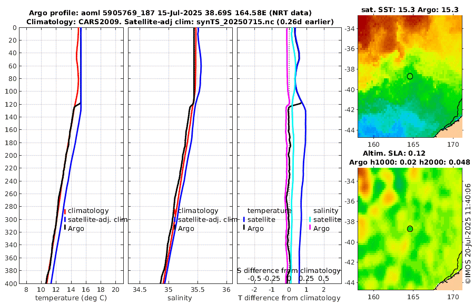
Task: Click the 'T difference from climatology' label
Action: pyautogui.click(x=289, y=298)
